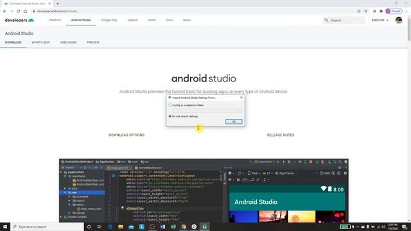This screenshot has width=411, height=231.
Task: Switch to the PREVIEW tab
Action: (x=93, y=42)
